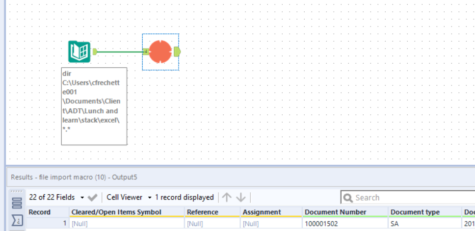Image resolution: width=475 pixels, height=231 pixels.
Task: Select the input anchor data view icon
Action: 17,220
